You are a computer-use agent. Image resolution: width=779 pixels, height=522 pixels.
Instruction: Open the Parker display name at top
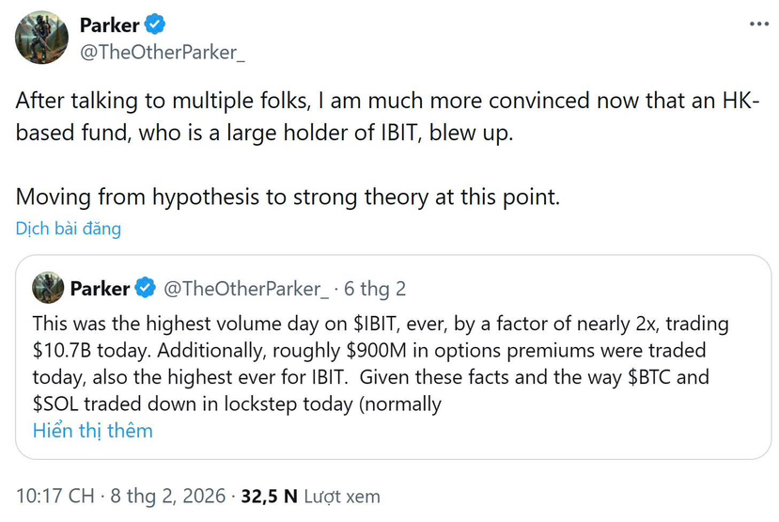click(x=109, y=26)
